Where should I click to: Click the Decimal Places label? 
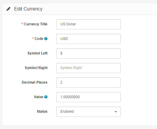35,82
